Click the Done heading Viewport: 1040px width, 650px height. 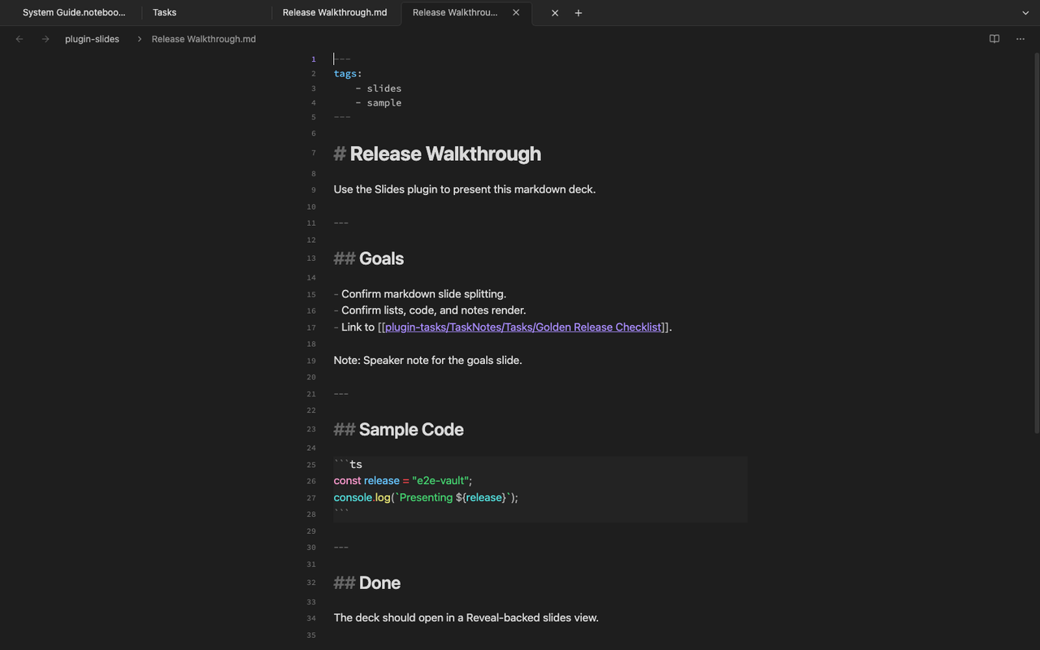[x=367, y=583]
